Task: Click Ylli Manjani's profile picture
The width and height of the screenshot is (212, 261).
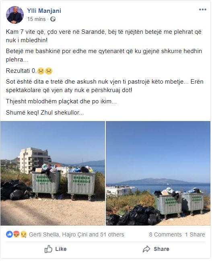Action: [15, 15]
